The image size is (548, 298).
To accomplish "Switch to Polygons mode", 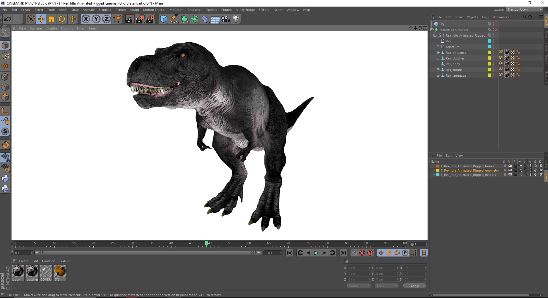I will [5, 98].
